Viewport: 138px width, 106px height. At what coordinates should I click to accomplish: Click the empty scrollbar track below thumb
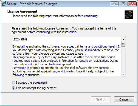[123, 59]
